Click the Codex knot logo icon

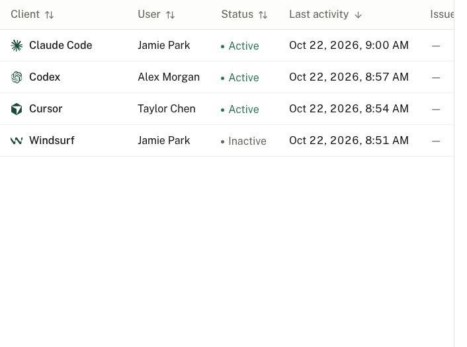click(17, 77)
